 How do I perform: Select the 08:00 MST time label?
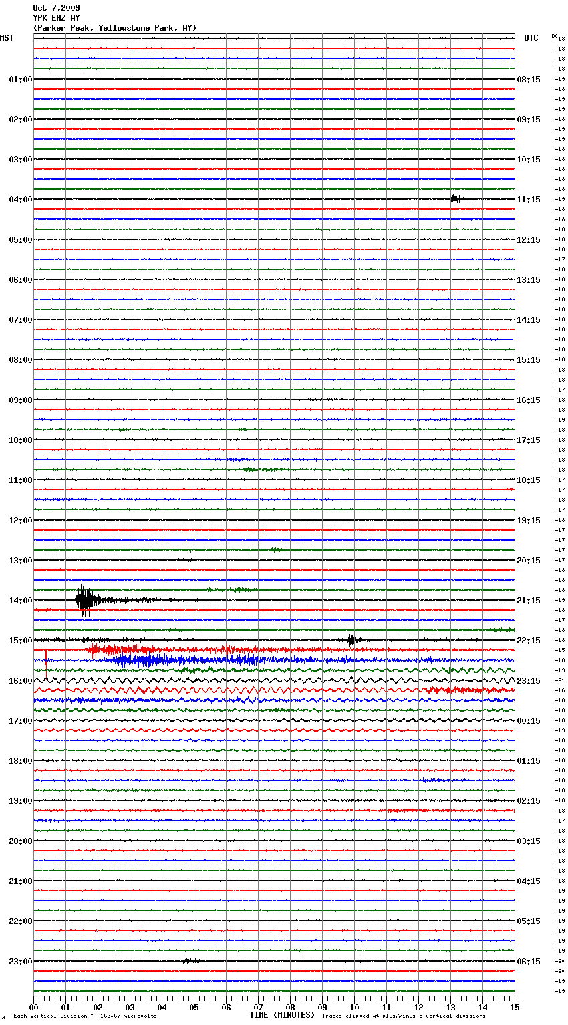pyautogui.click(x=20, y=360)
